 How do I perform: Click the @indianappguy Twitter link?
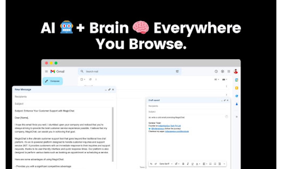point(158,129)
